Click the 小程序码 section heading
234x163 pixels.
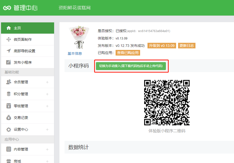coord(79,66)
